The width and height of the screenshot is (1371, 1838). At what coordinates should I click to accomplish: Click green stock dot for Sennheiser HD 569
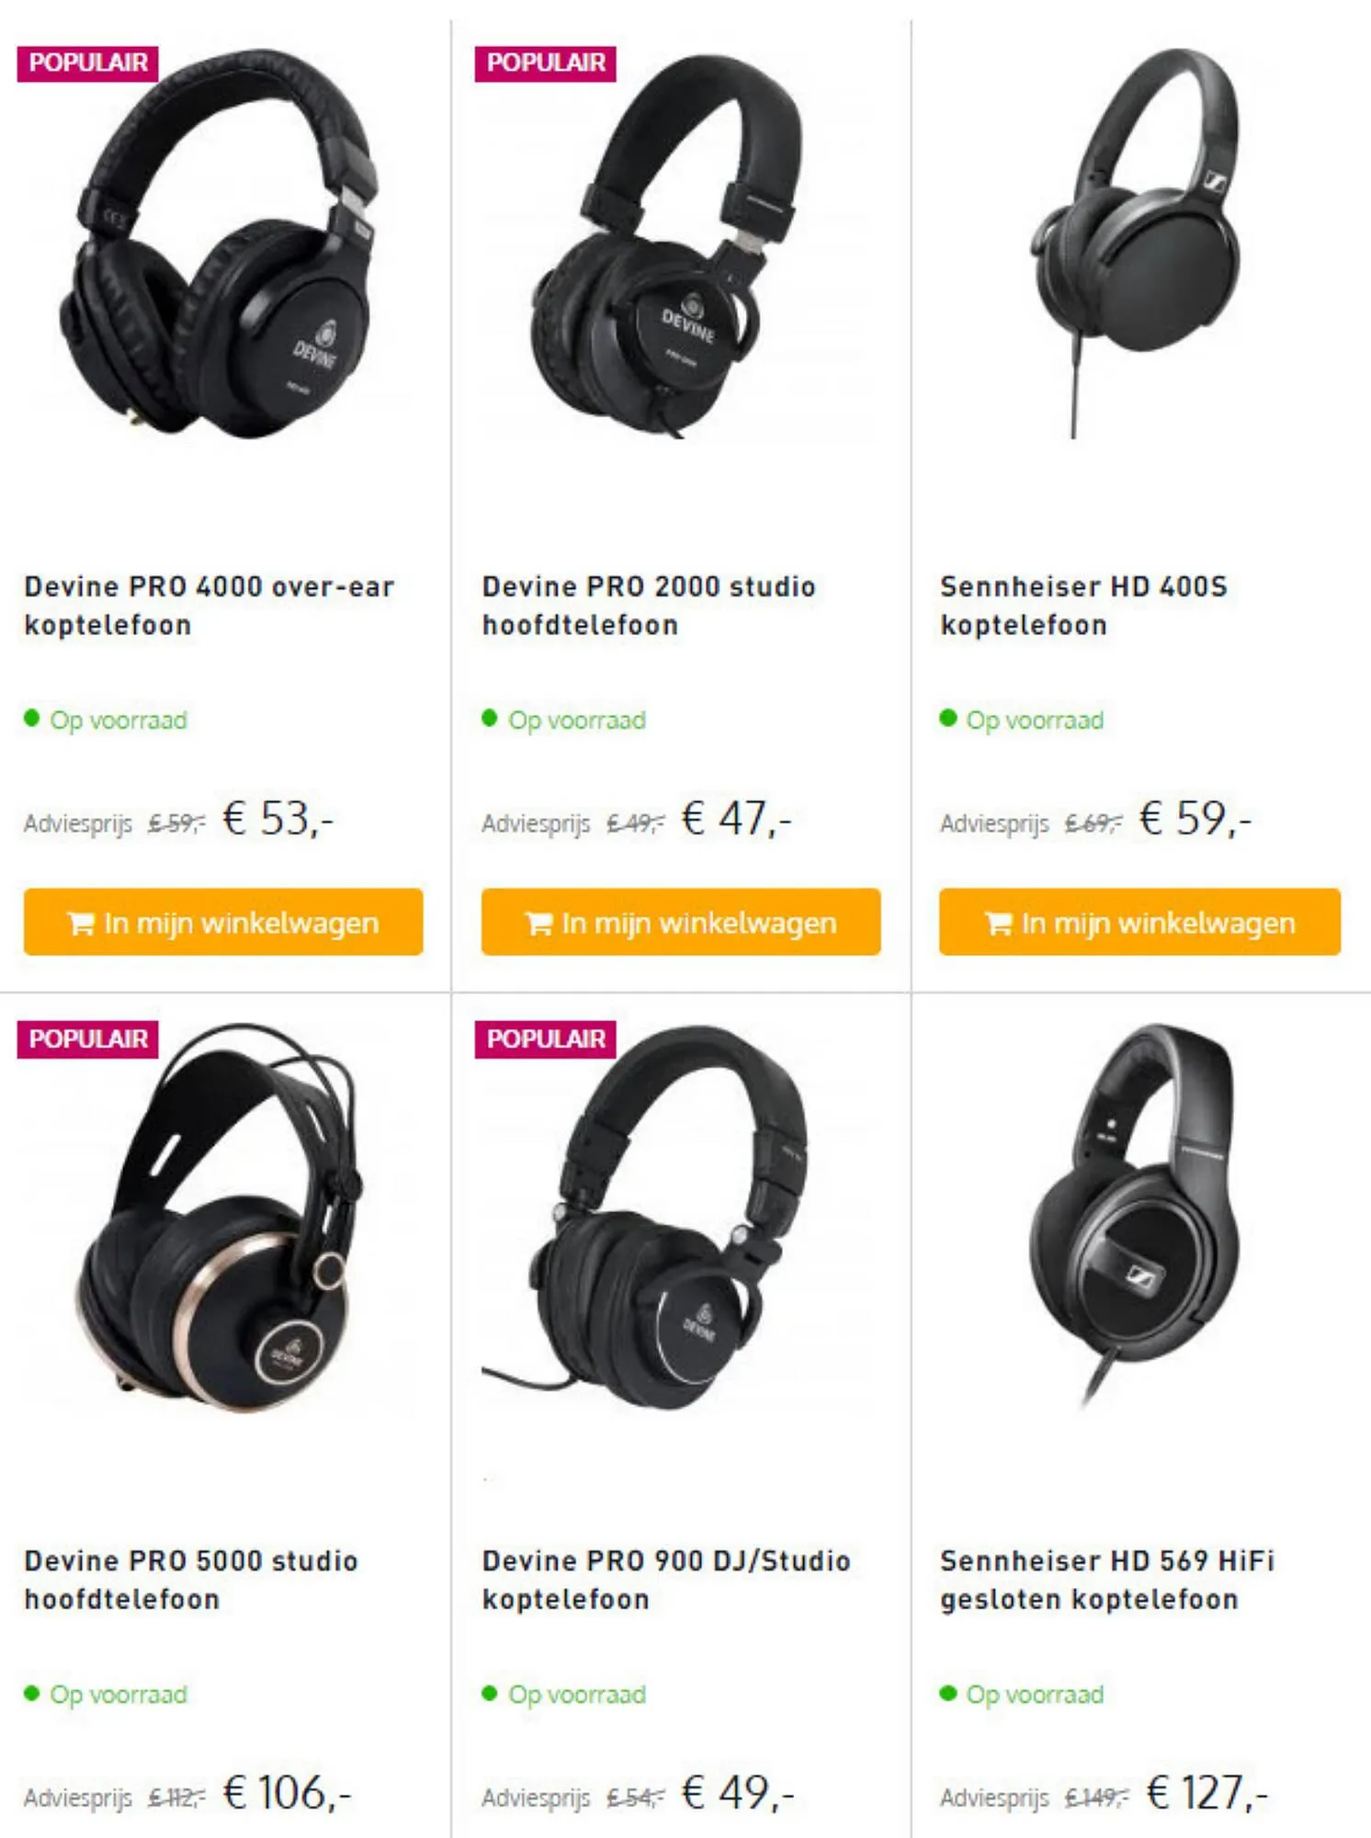(x=948, y=1693)
